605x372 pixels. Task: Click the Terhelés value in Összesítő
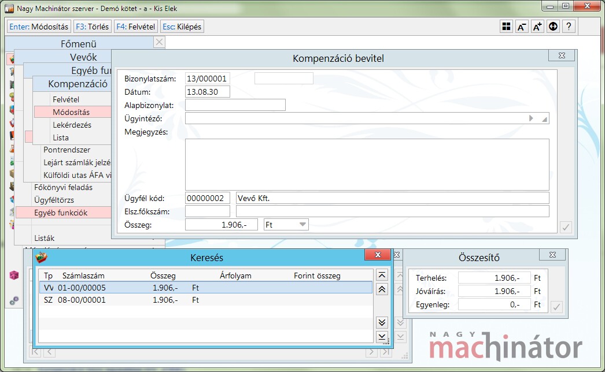[494, 278]
